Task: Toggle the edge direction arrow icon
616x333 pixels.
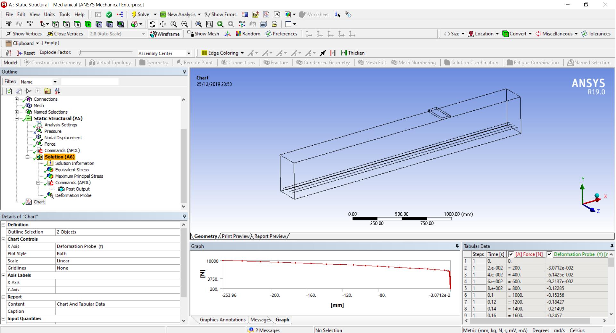Action: [x=323, y=53]
